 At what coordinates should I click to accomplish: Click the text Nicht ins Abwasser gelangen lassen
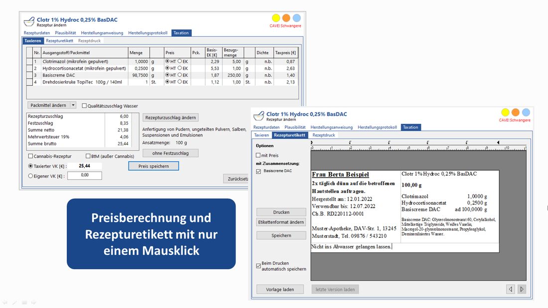(351, 246)
